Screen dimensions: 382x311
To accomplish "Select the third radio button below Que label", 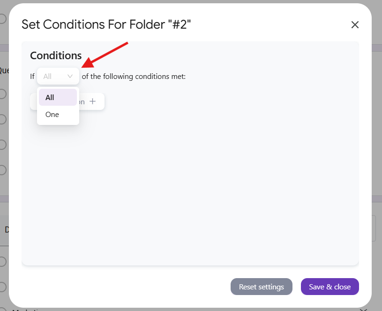I will (3, 145).
